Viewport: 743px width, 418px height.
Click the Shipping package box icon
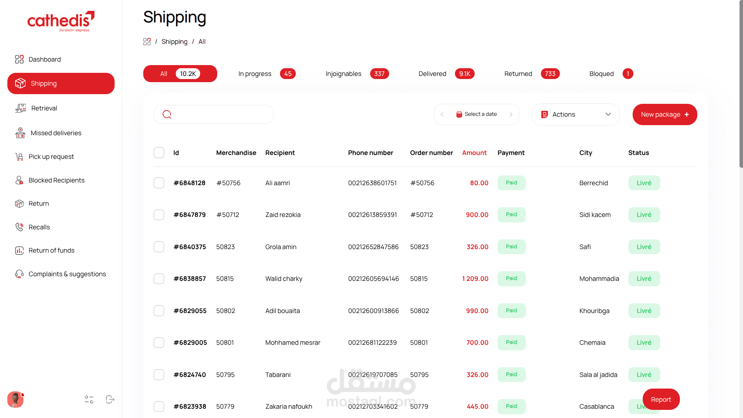(20, 83)
